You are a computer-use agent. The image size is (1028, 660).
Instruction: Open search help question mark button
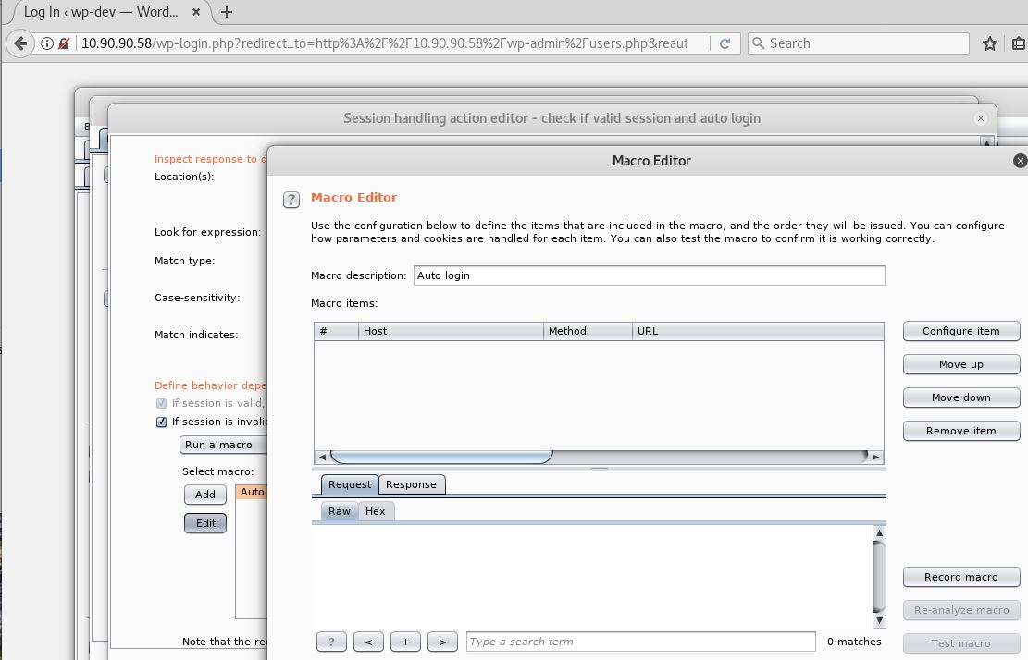tap(332, 642)
